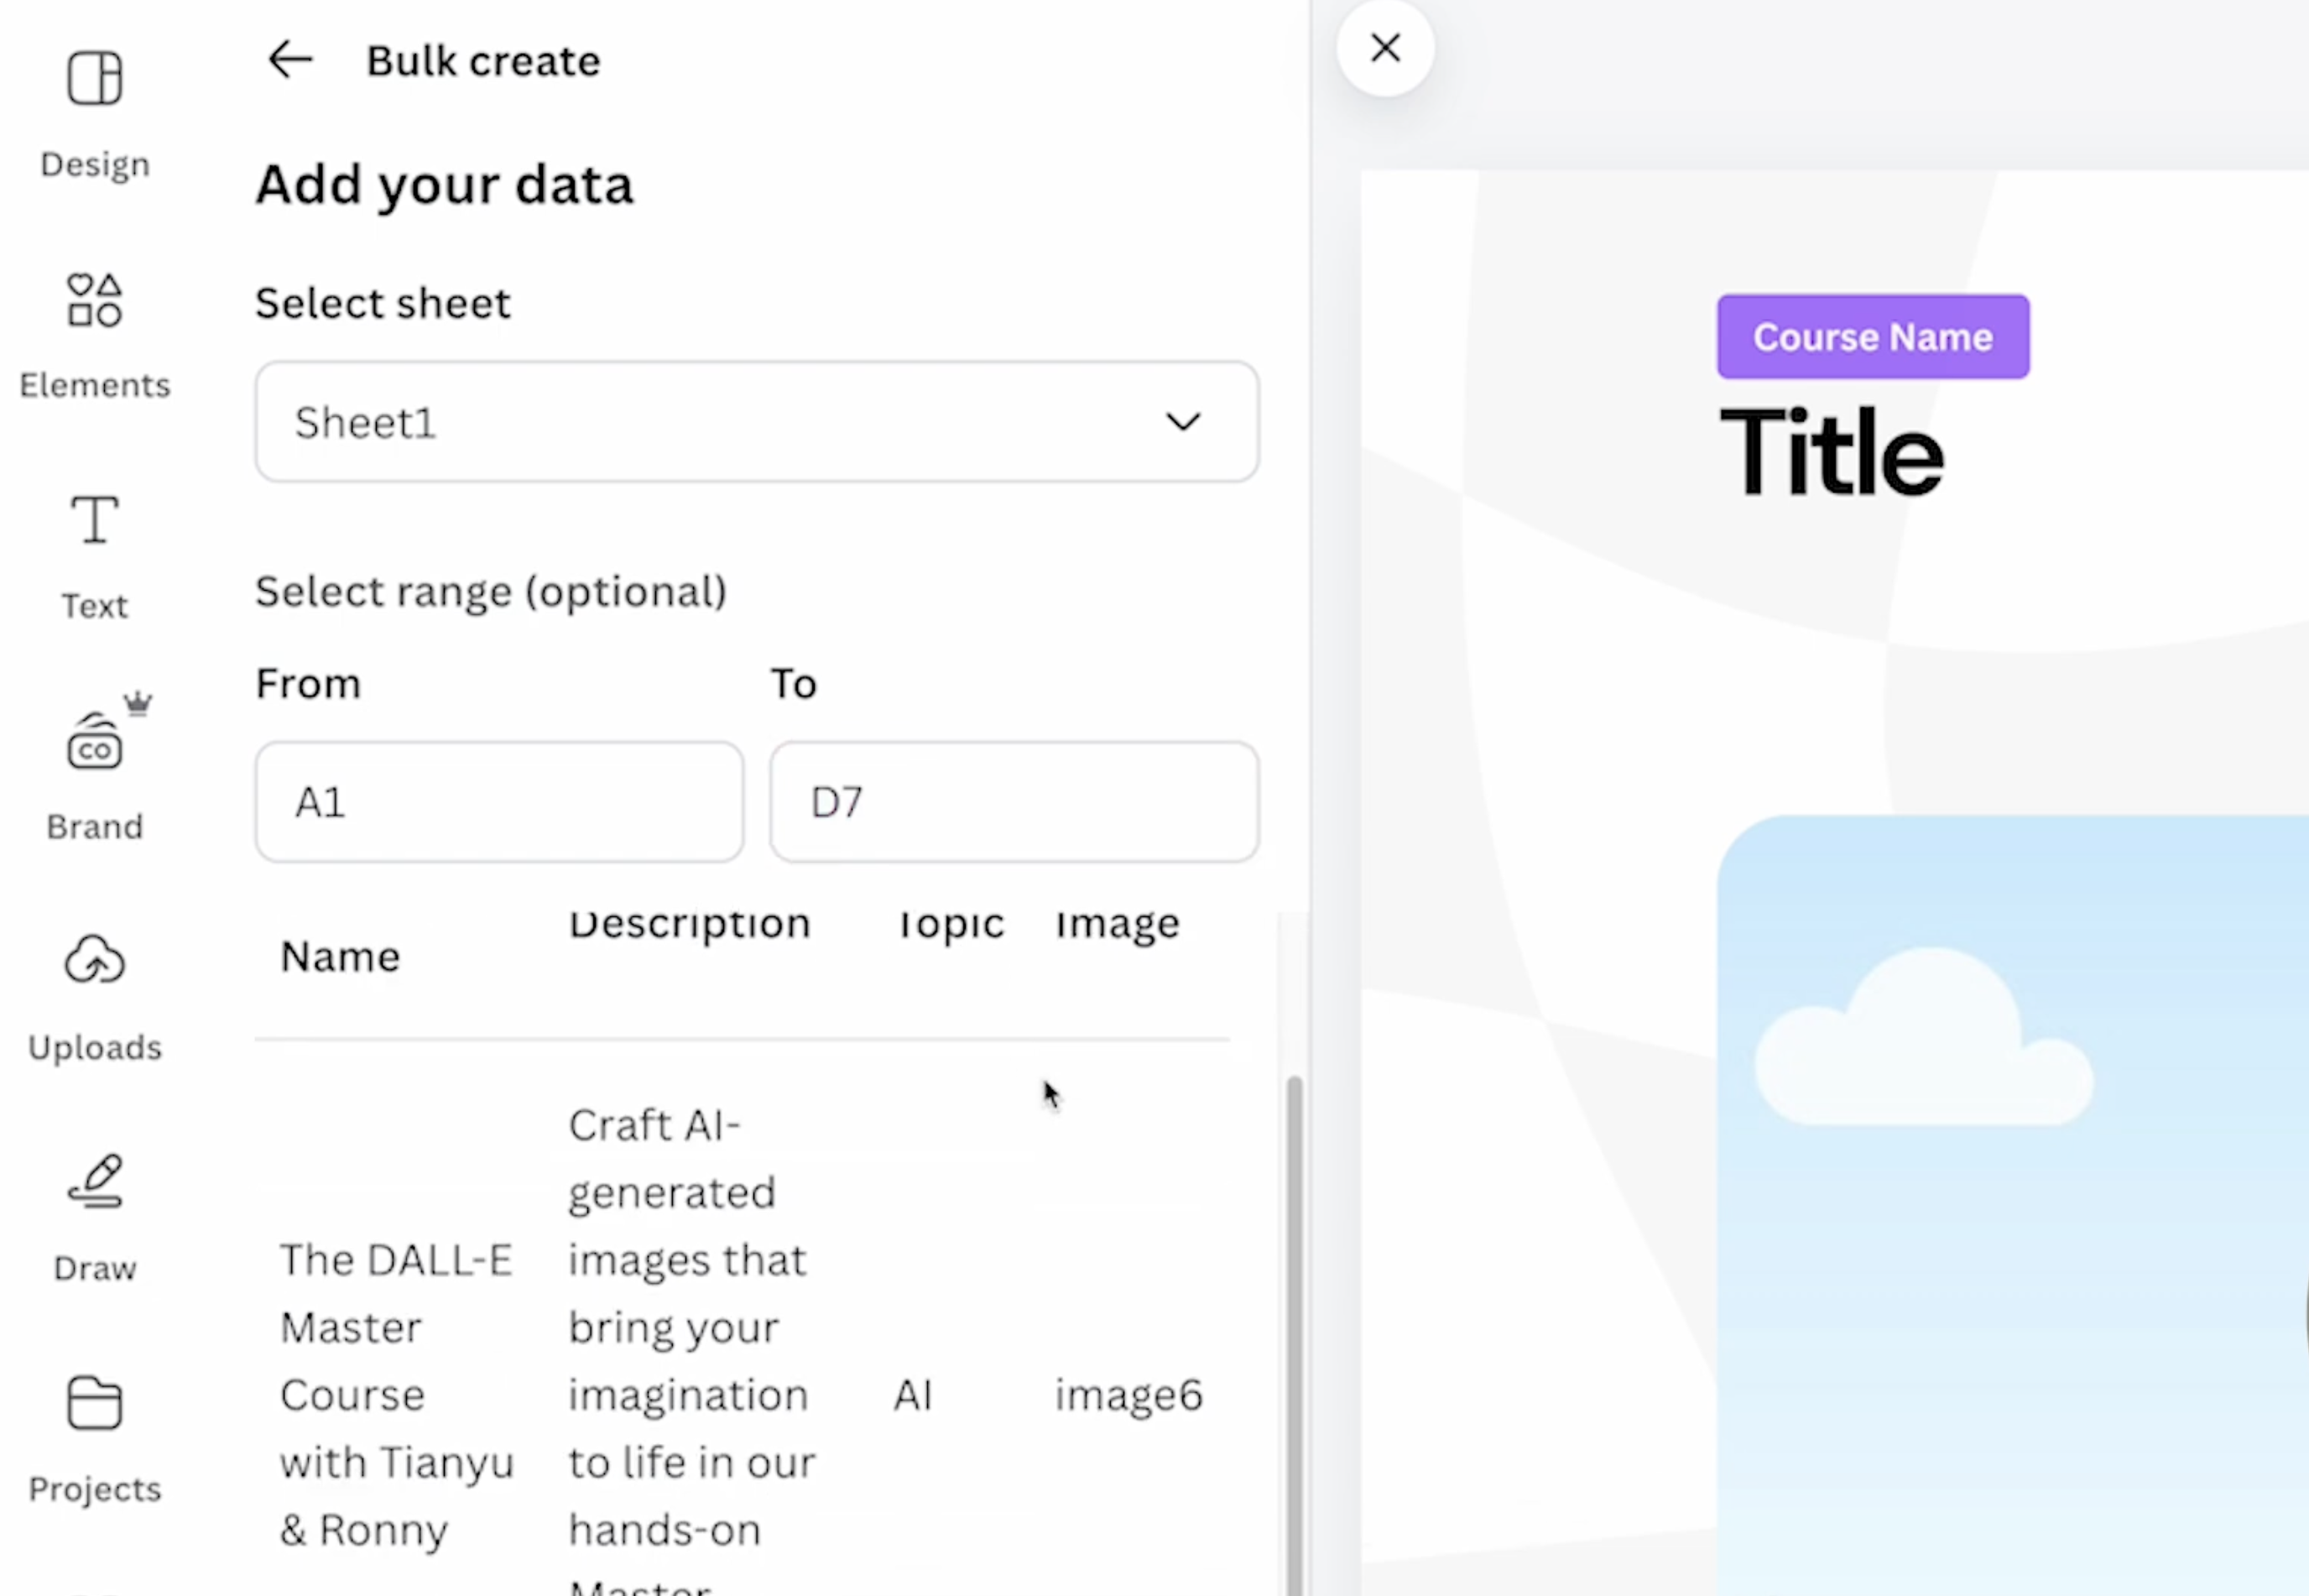This screenshot has width=2309, height=1596.
Task: Select the image6 cell
Action: [1129, 1395]
